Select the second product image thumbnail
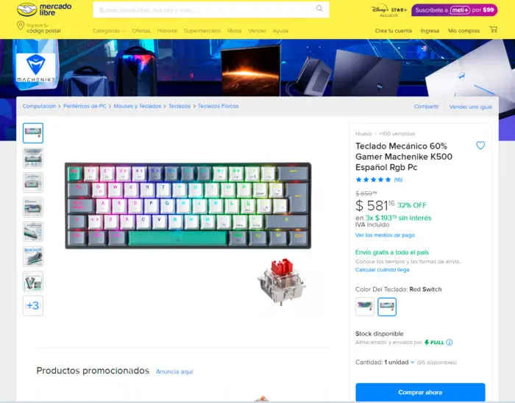515x403 pixels. coord(33,158)
